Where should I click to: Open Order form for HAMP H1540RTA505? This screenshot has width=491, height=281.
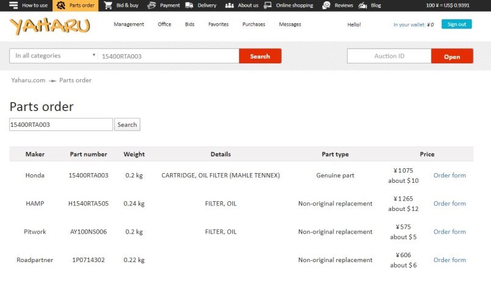[x=450, y=204]
